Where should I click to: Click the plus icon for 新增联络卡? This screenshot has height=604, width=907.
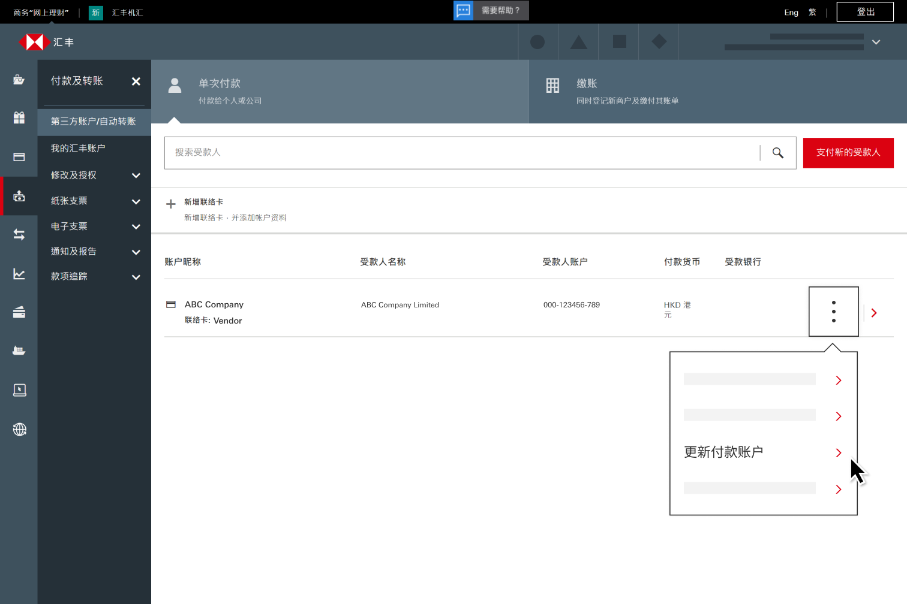pos(171,204)
